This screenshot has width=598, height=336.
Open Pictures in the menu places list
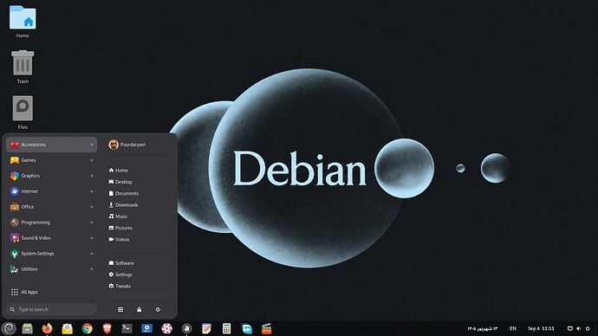point(120,228)
